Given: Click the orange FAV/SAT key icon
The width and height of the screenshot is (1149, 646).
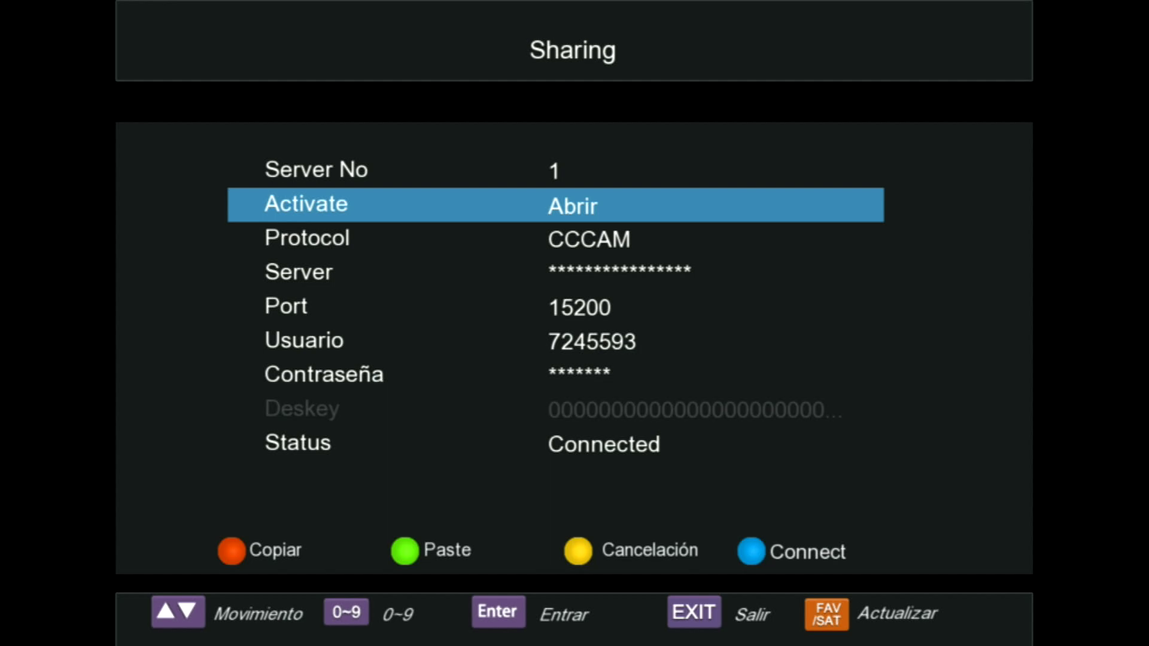Looking at the screenshot, I should click(826, 614).
